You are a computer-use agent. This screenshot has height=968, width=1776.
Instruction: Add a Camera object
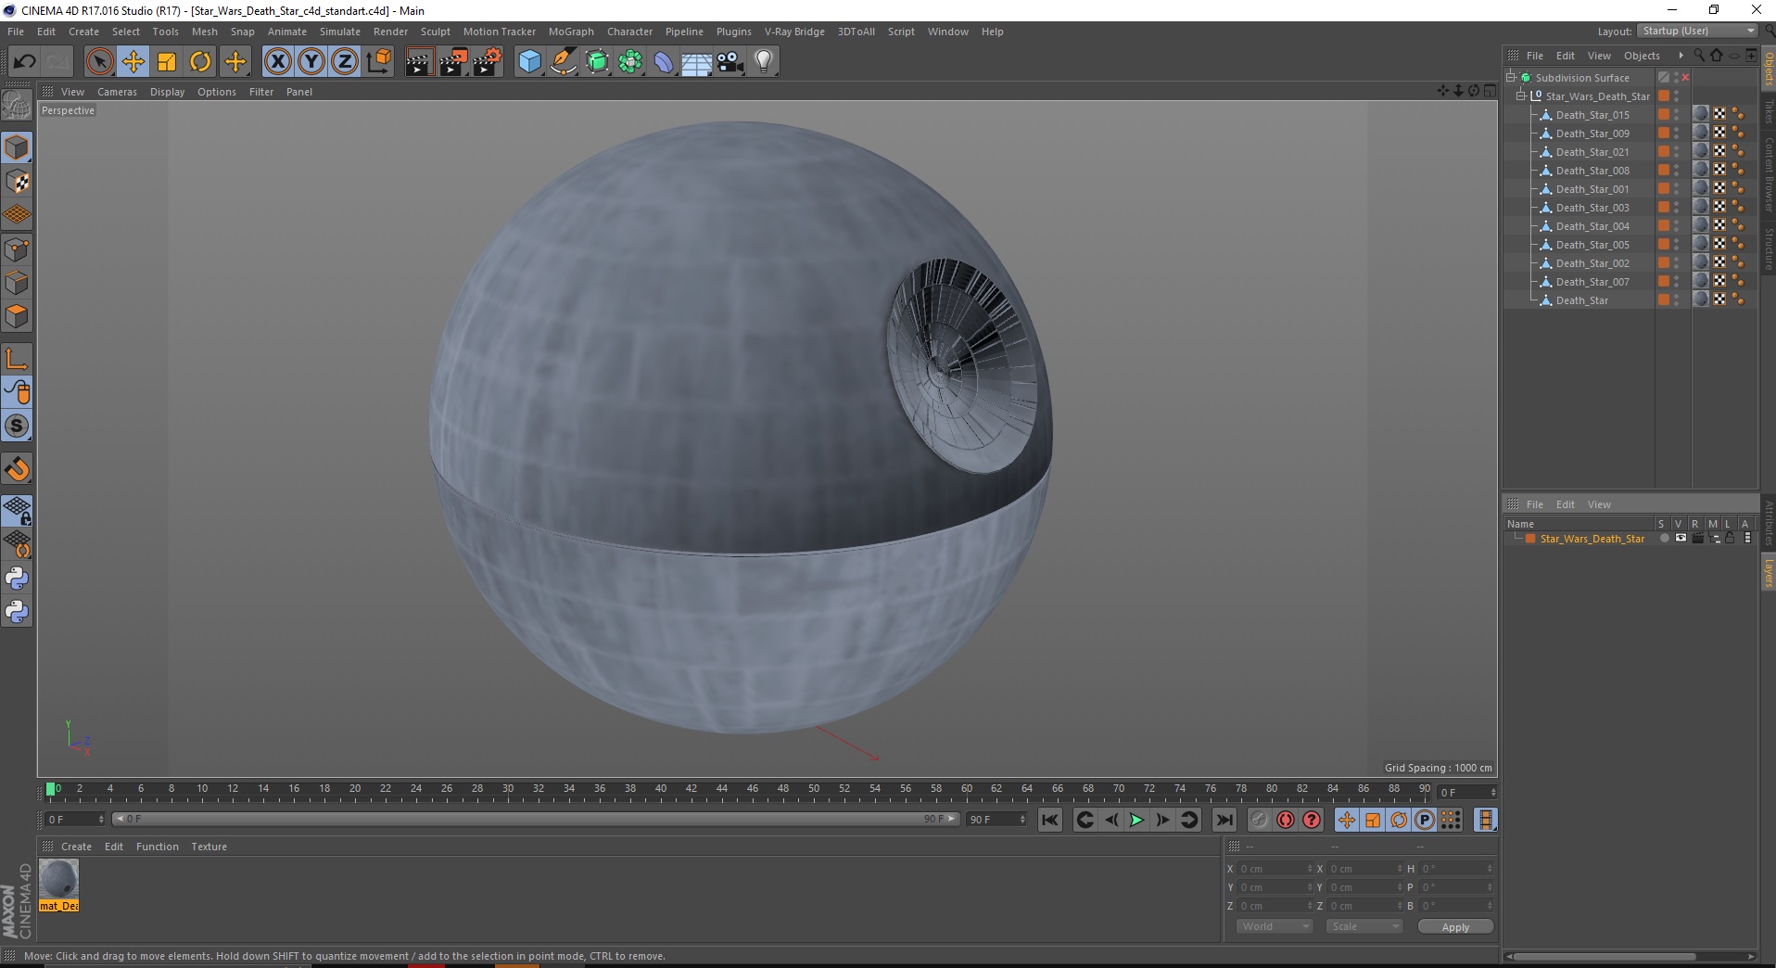(730, 62)
